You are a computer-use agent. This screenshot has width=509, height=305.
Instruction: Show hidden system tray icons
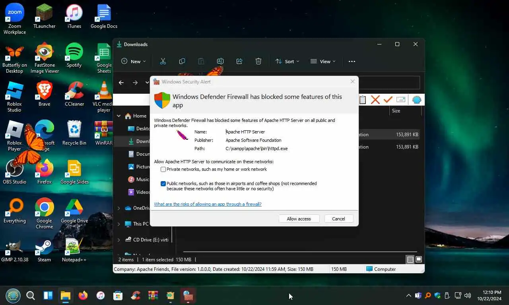click(x=408, y=295)
